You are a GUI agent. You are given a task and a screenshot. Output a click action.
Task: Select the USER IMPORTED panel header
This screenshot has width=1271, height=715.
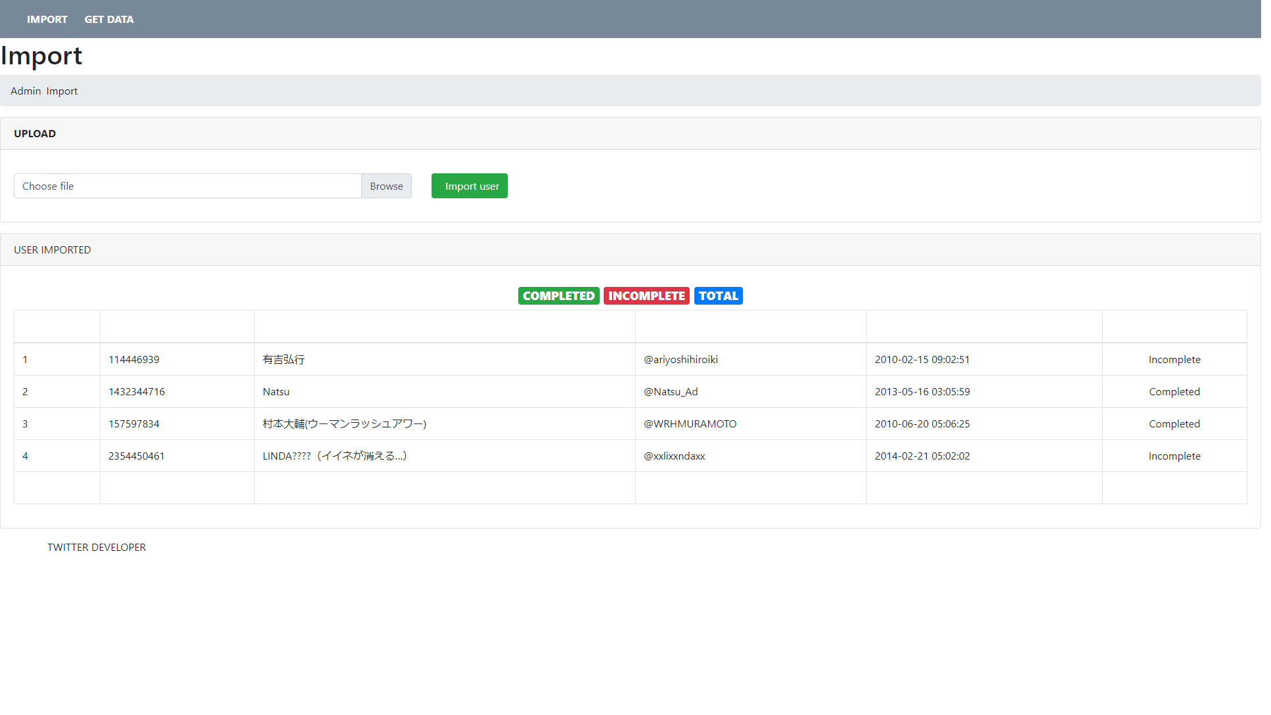[x=52, y=249]
